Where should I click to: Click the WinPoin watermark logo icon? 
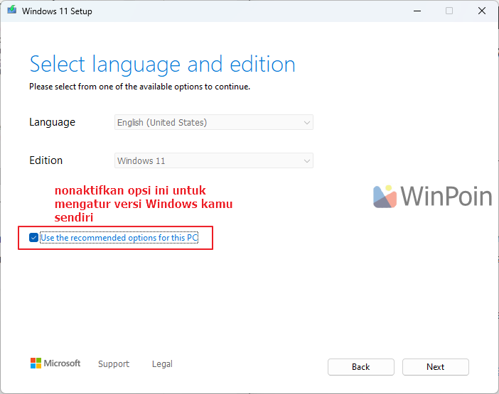click(x=385, y=196)
